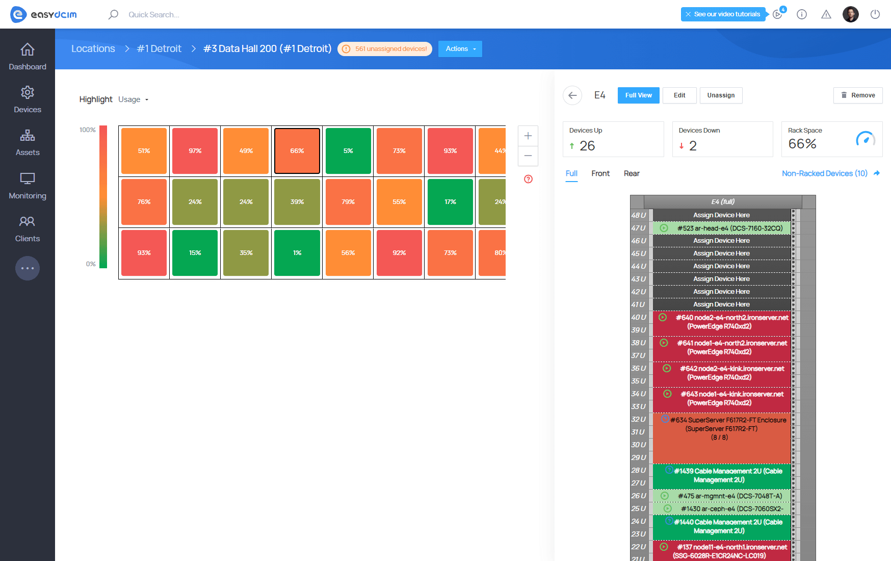Open the alerts warning triangle icon
Viewport: 891px width, 561px height.
[x=826, y=14]
